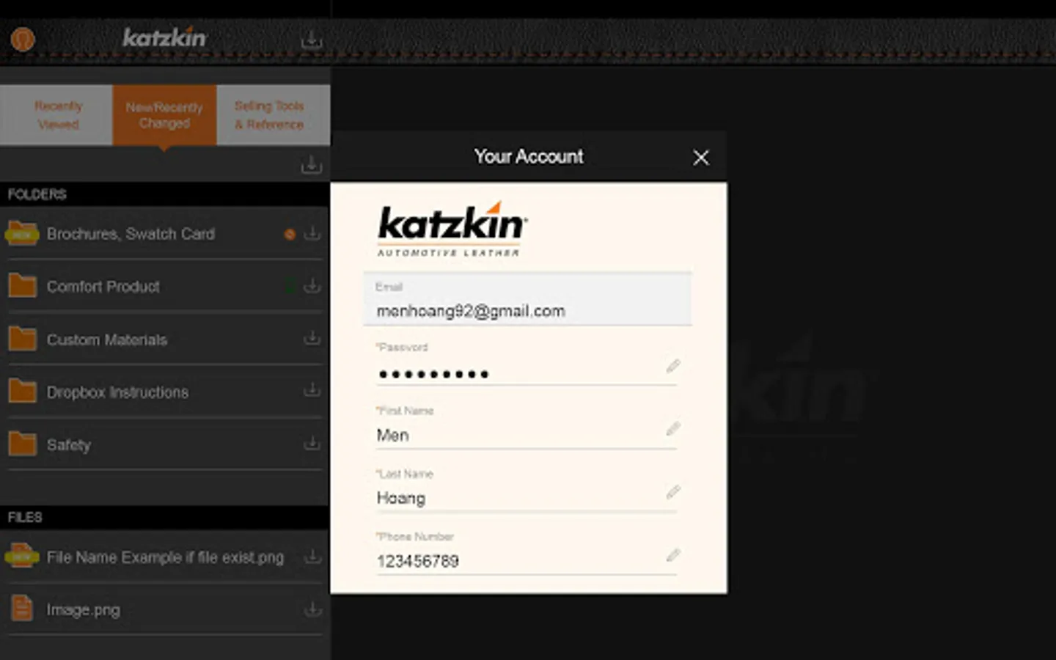The height and width of the screenshot is (660, 1056).
Task: Click the Image.png file icon
Action: click(22, 608)
